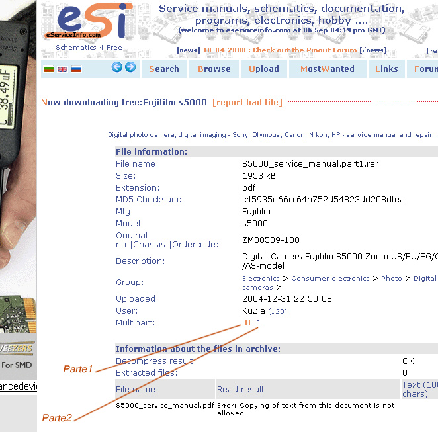438x432 pixels.
Task: Click the s5000 model value
Action: click(x=255, y=224)
